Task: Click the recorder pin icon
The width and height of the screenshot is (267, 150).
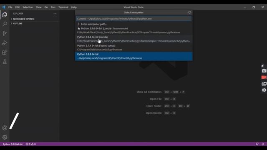Action: pos(262,66)
